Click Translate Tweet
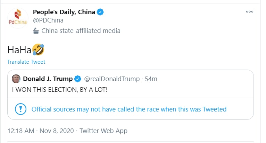This screenshot has width=266, height=143. click(x=26, y=62)
